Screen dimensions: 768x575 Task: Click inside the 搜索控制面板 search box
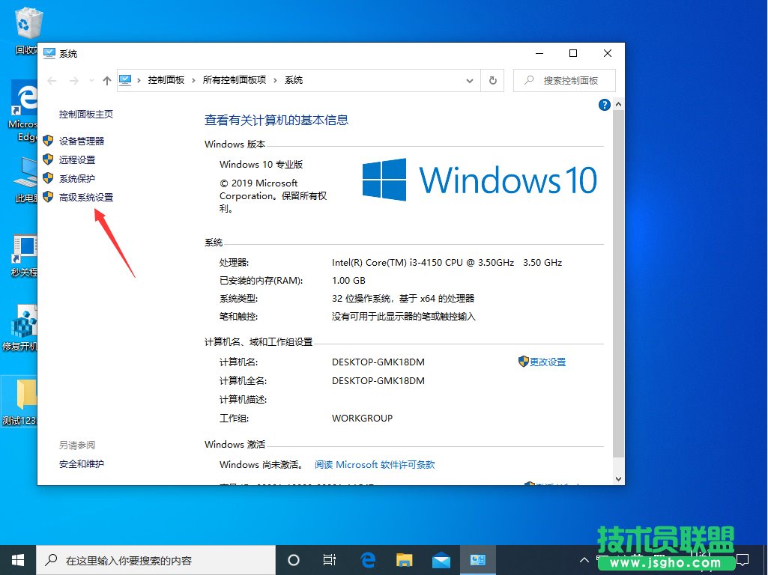pyautogui.click(x=564, y=80)
